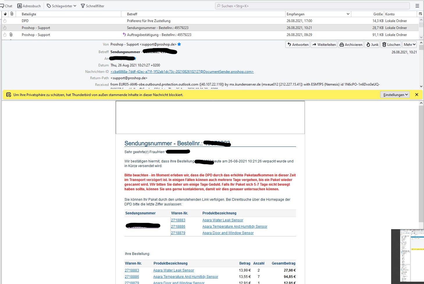Image resolution: width=424 pixels, height=284 pixels.
Task: Open Aqara Temperature And Humitidy Sensor link in Sendungsnummer table
Action: tap(235, 227)
